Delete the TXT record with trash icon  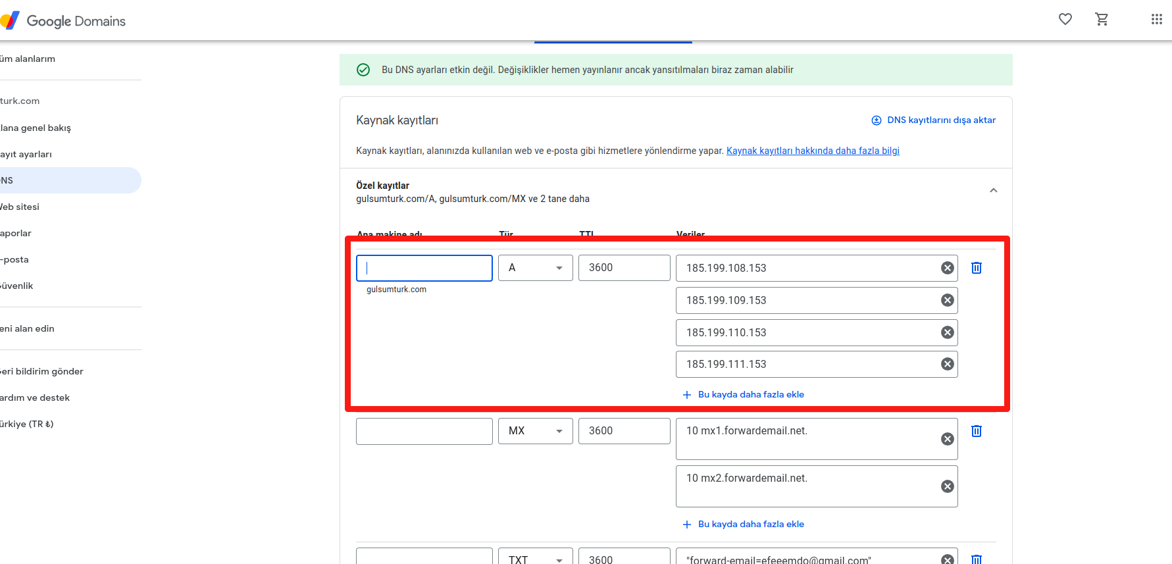(977, 559)
